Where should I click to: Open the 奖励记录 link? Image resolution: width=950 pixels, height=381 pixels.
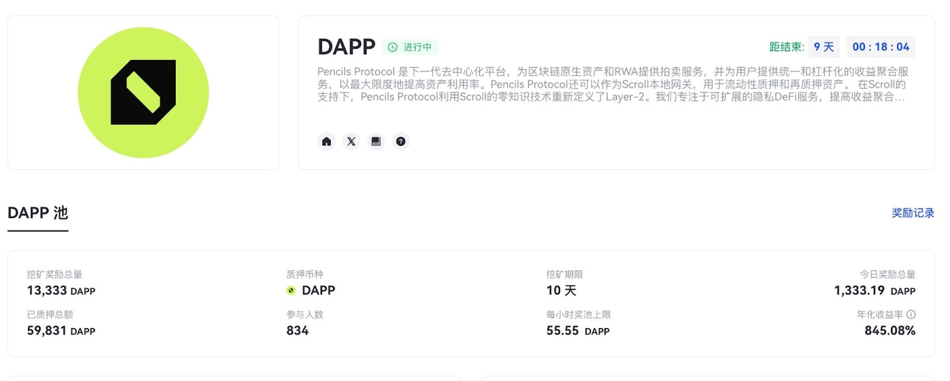[912, 213]
